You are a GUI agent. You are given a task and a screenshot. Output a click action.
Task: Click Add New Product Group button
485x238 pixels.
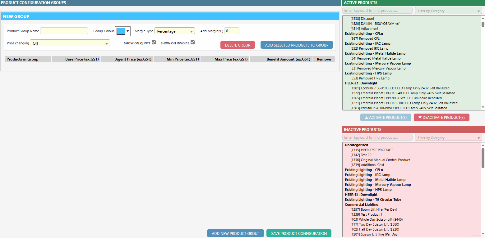pyautogui.click(x=235, y=233)
